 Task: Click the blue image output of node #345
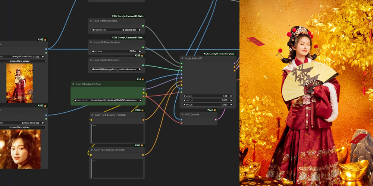point(46,49)
